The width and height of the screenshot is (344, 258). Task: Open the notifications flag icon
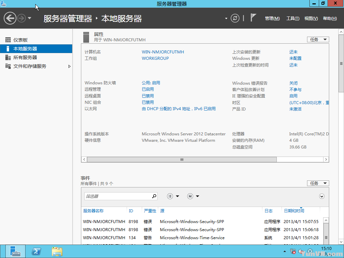click(254, 18)
